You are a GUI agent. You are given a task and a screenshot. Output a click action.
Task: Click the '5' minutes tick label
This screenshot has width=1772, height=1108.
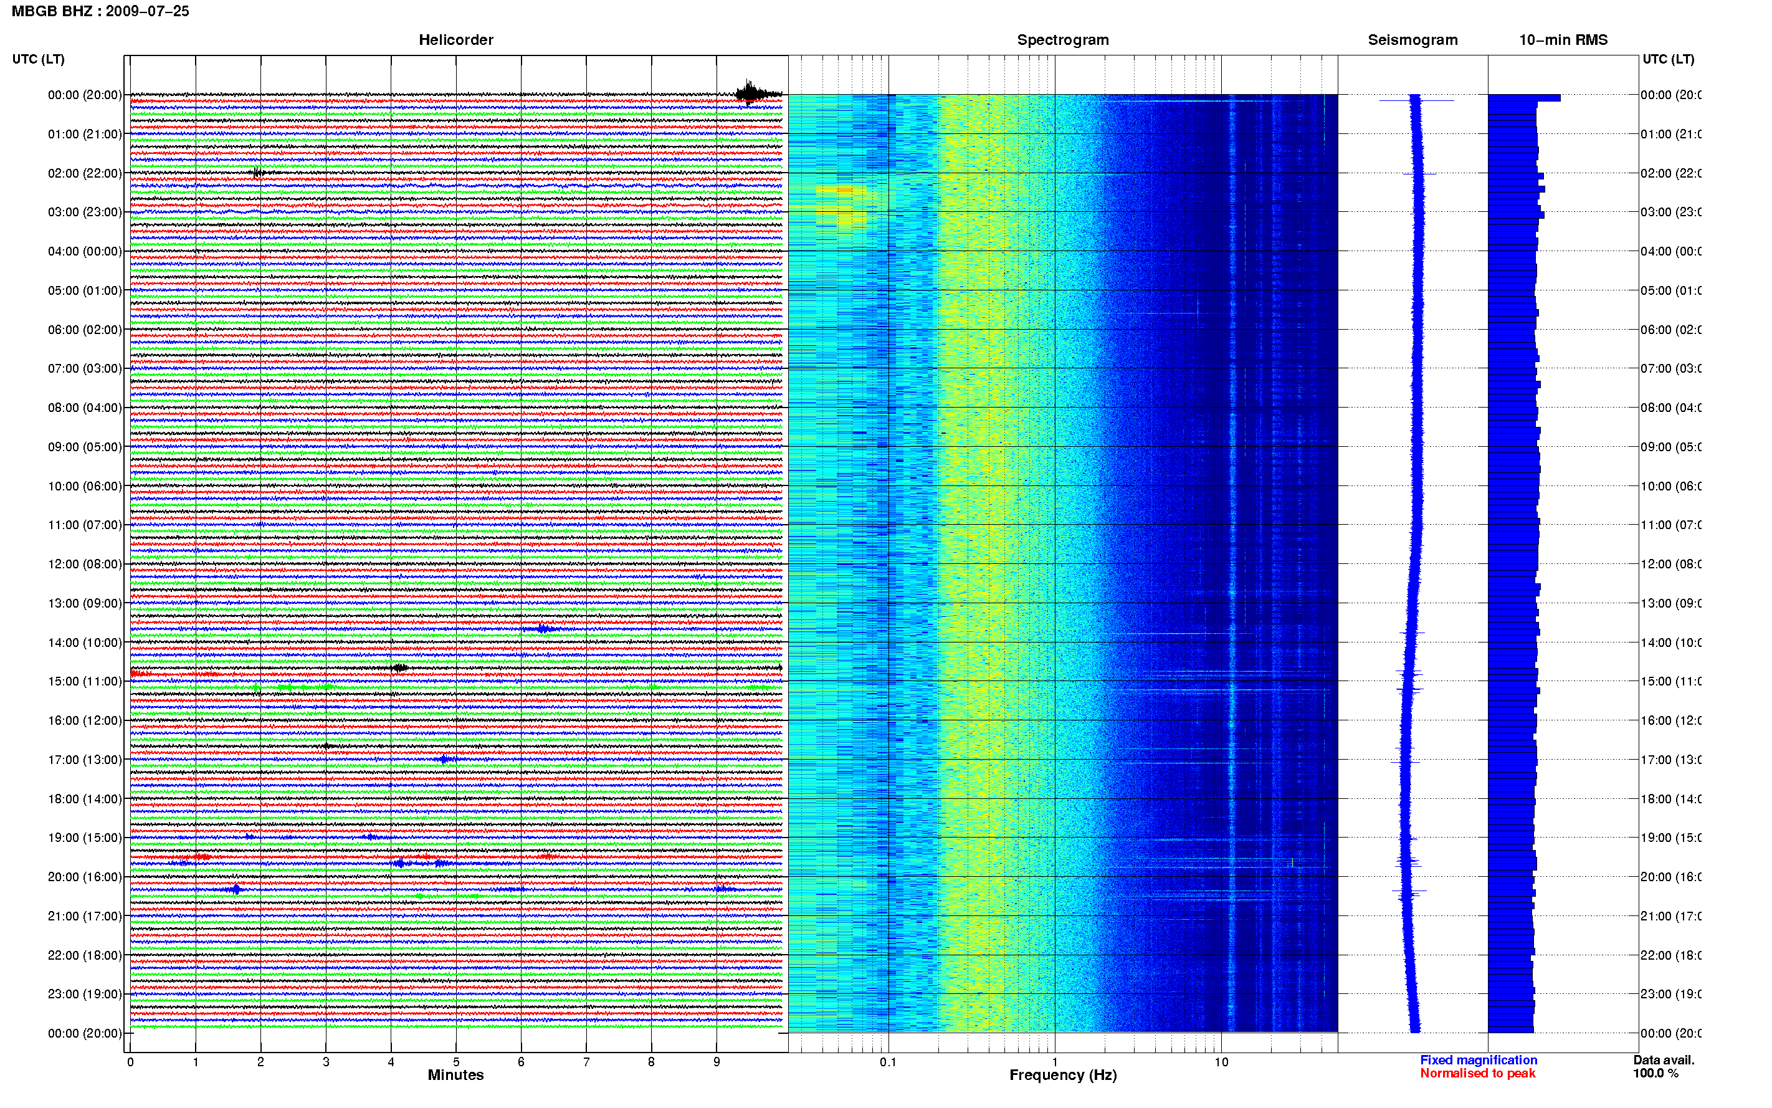455,1062
